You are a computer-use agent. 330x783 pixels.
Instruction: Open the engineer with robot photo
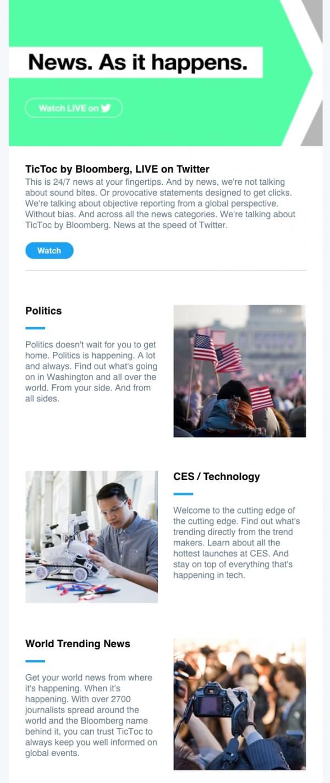click(91, 537)
